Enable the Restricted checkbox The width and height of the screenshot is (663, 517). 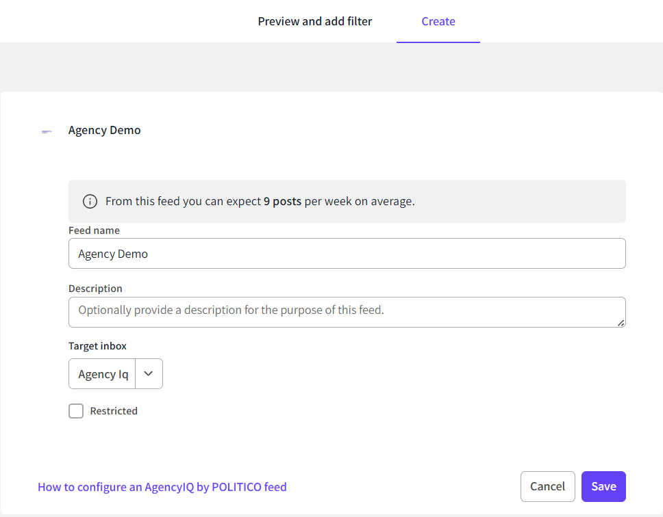[76, 411]
